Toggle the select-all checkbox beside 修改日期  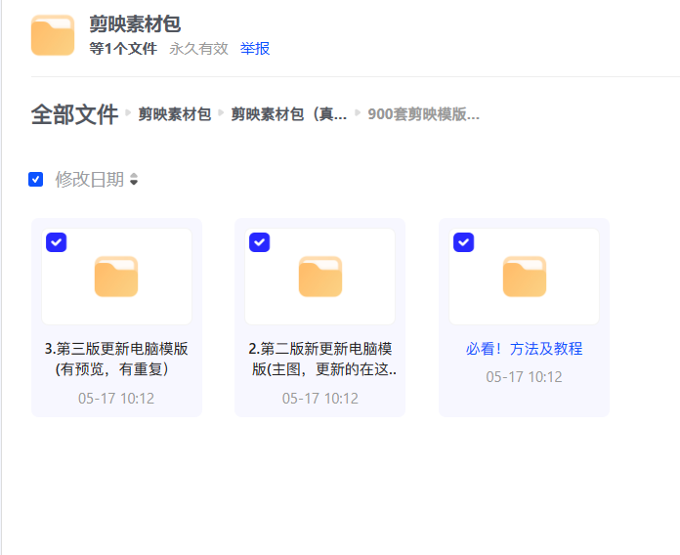pos(36,179)
